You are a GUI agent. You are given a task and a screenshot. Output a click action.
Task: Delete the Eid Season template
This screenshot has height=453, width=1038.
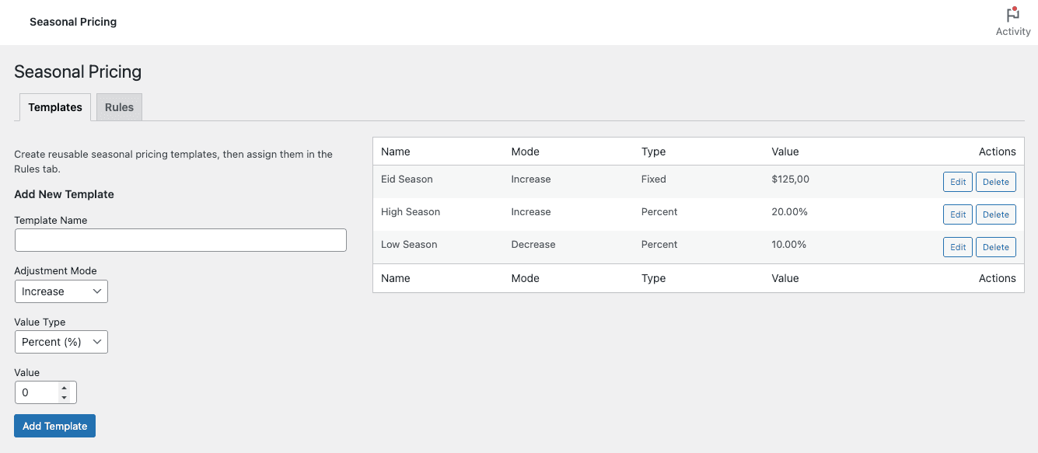pos(995,182)
